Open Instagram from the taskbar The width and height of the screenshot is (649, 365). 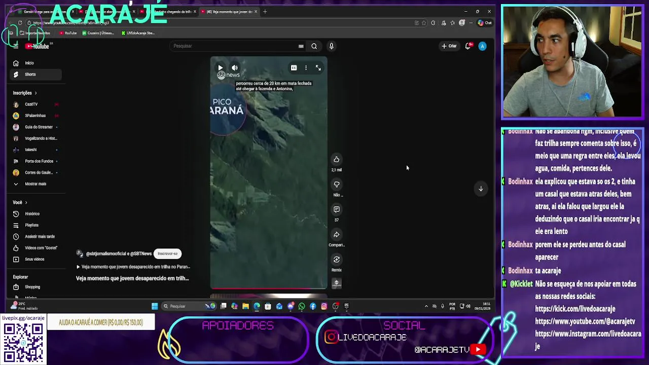(x=324, y=306)
